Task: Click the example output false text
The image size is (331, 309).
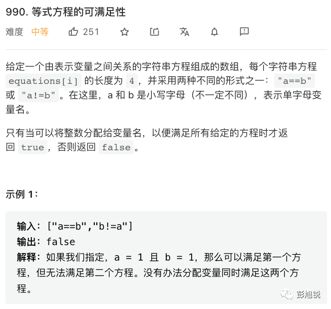Action: click(61, 242)
